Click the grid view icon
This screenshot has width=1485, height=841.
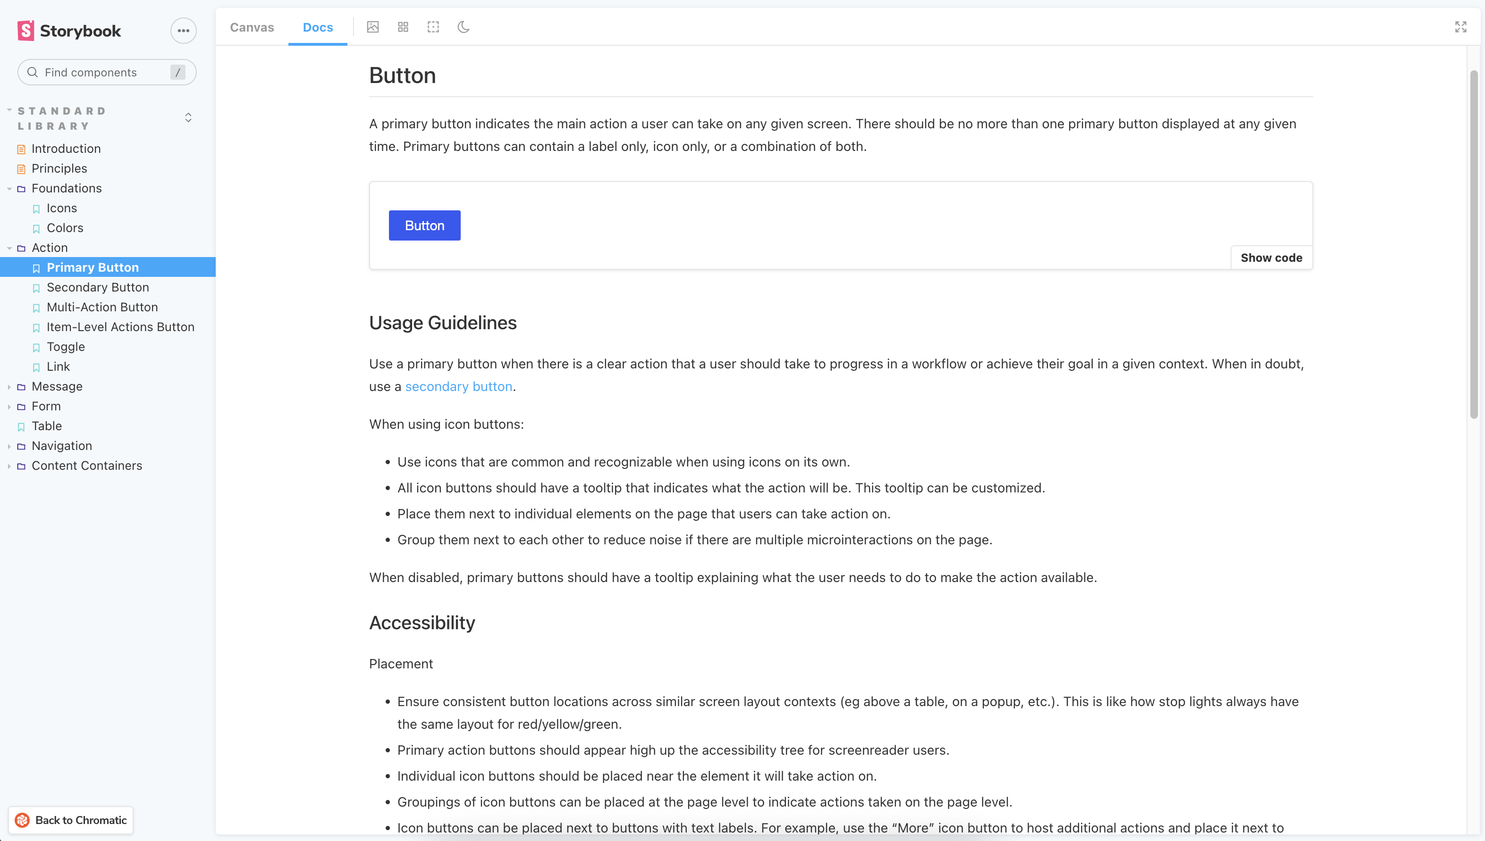pos(403,26)
